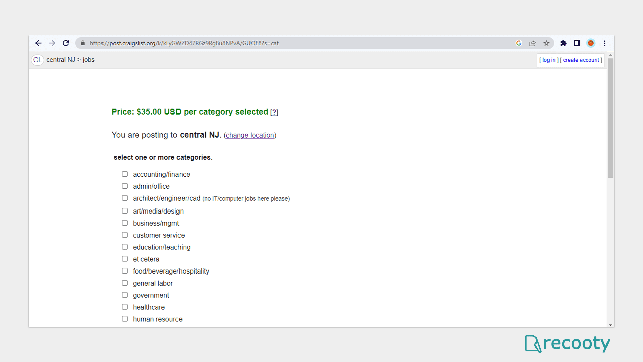Click the browser back arrow
Image resolution: width=643 pixels, height=362 pixels.
38,43
